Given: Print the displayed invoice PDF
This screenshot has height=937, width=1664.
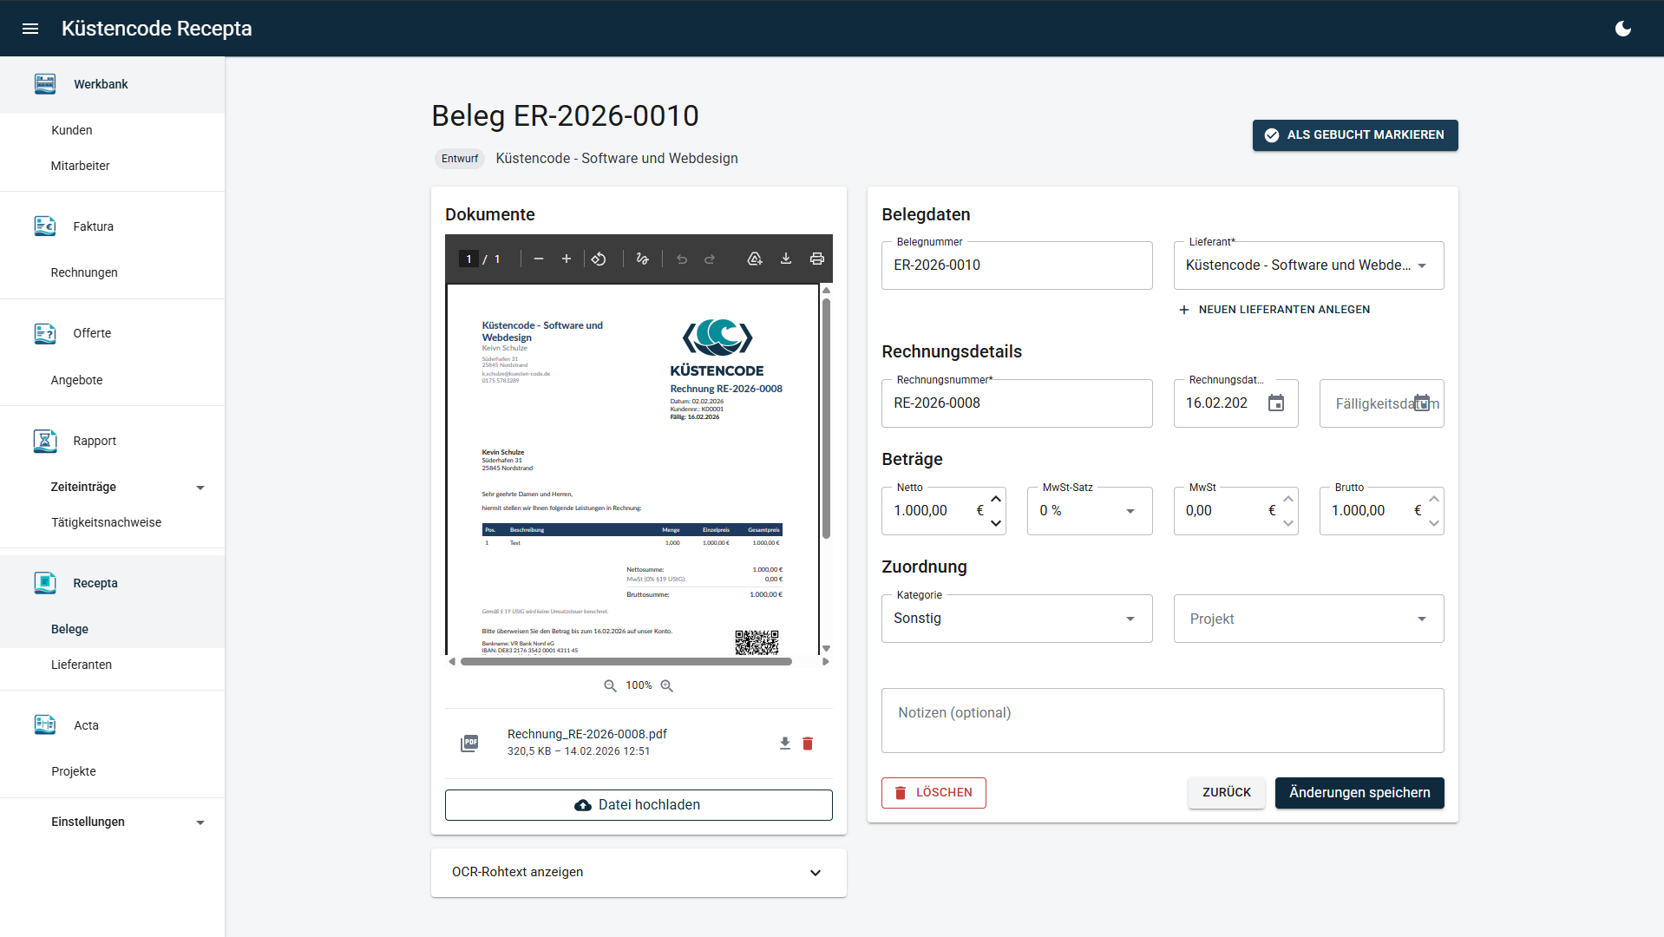Looking at the screenshot, I should 817,259.
